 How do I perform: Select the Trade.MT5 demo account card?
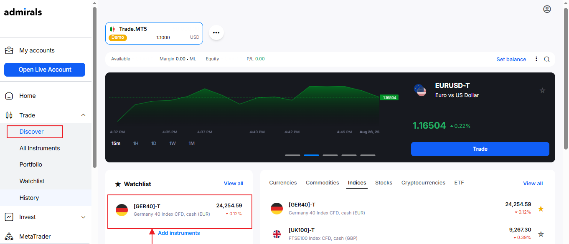154,33
